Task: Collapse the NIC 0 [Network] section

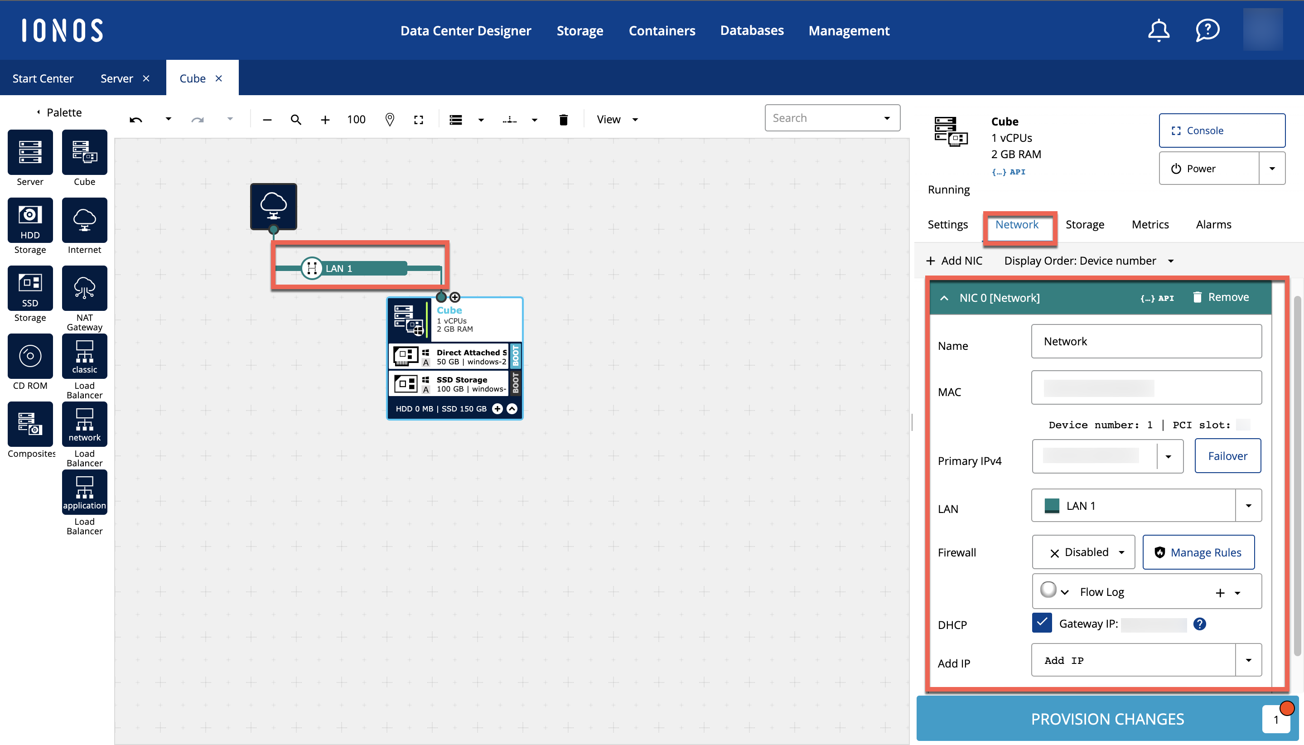Action: [944, 298]
